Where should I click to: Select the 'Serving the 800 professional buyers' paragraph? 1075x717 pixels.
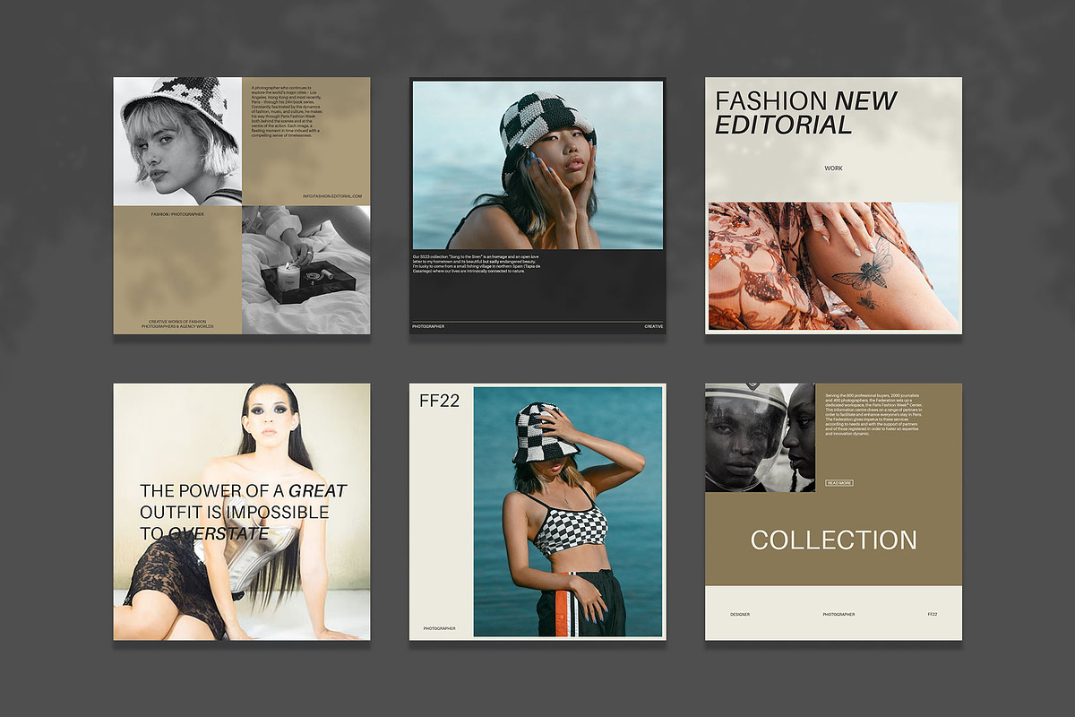[x=873, y=414]
